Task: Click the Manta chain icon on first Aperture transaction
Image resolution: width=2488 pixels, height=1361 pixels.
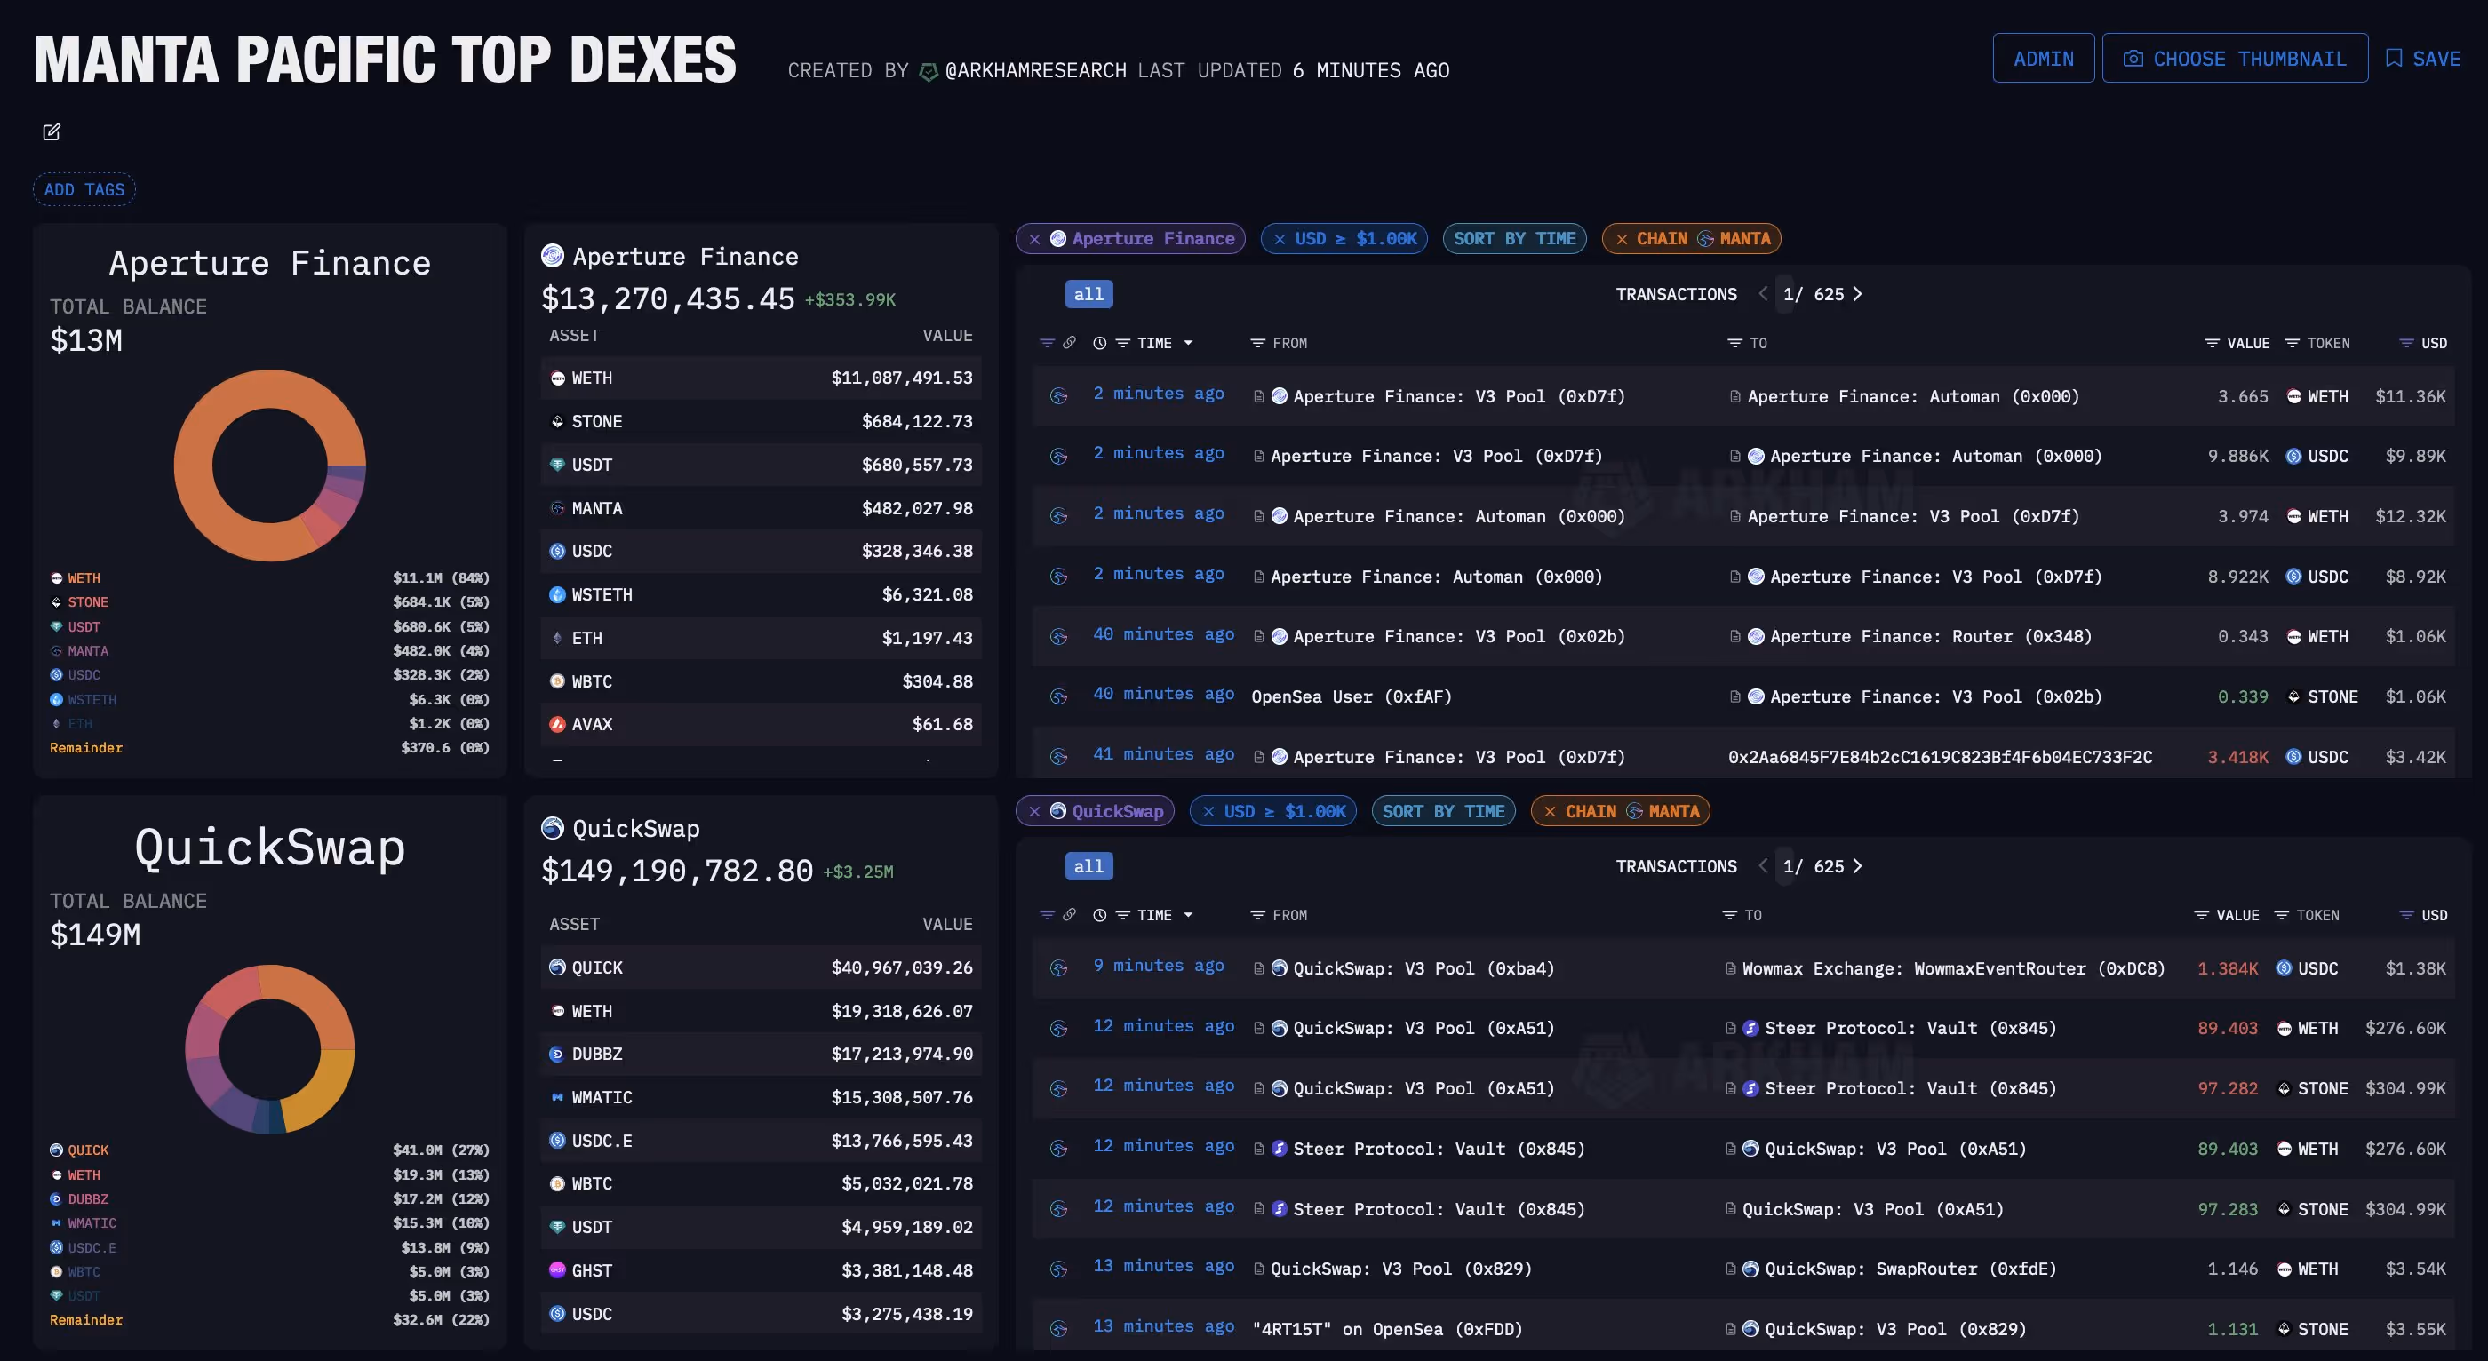Action: pyautogui.click(x=1058, y=396)
